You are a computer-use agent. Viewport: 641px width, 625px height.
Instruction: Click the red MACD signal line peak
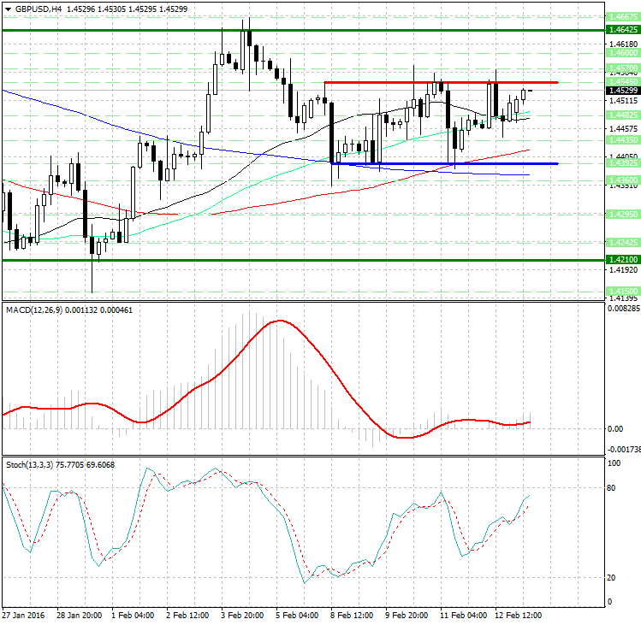point(278,321)
